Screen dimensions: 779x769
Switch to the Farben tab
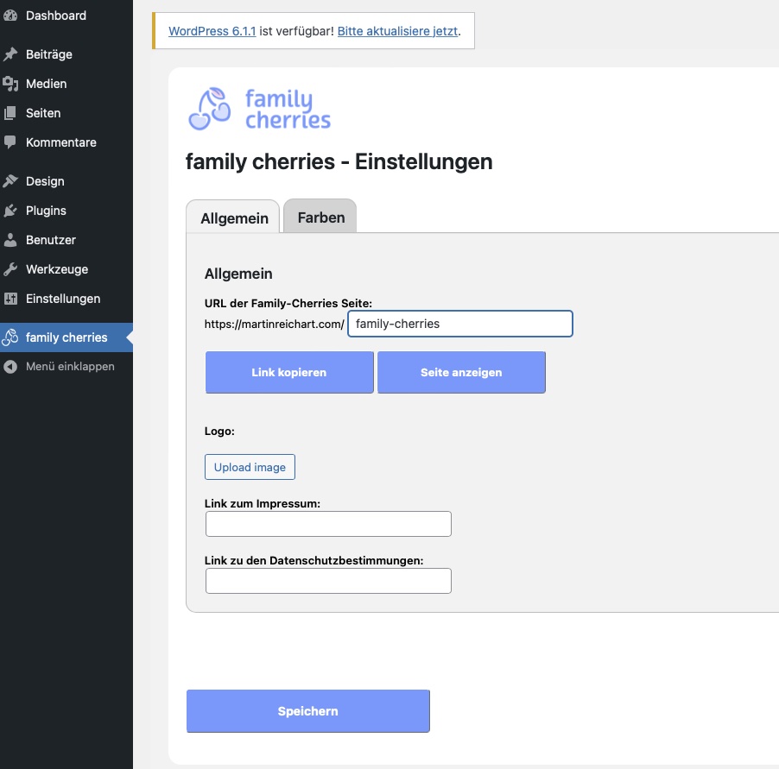(x=320, y=217)
